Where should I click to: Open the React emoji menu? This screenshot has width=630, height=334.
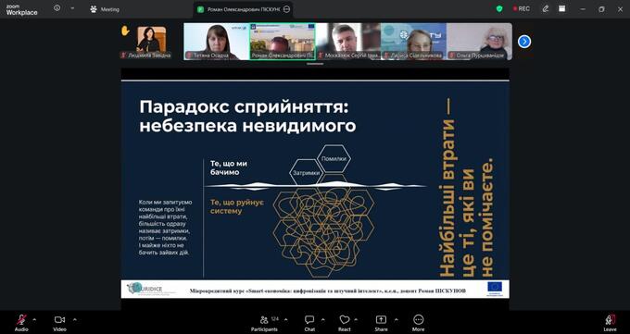pos(345,322)
